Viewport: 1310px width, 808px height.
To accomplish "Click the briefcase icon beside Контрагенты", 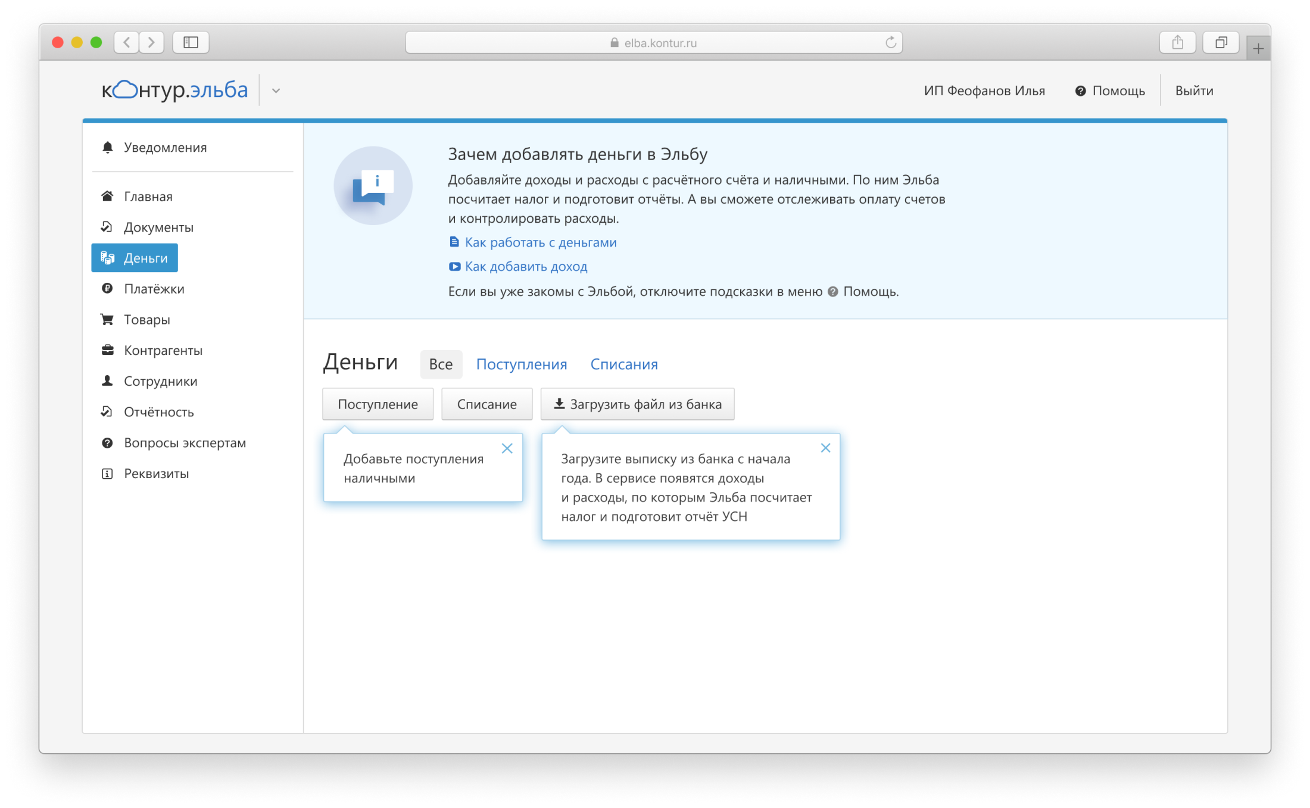I will pos(107,350).
